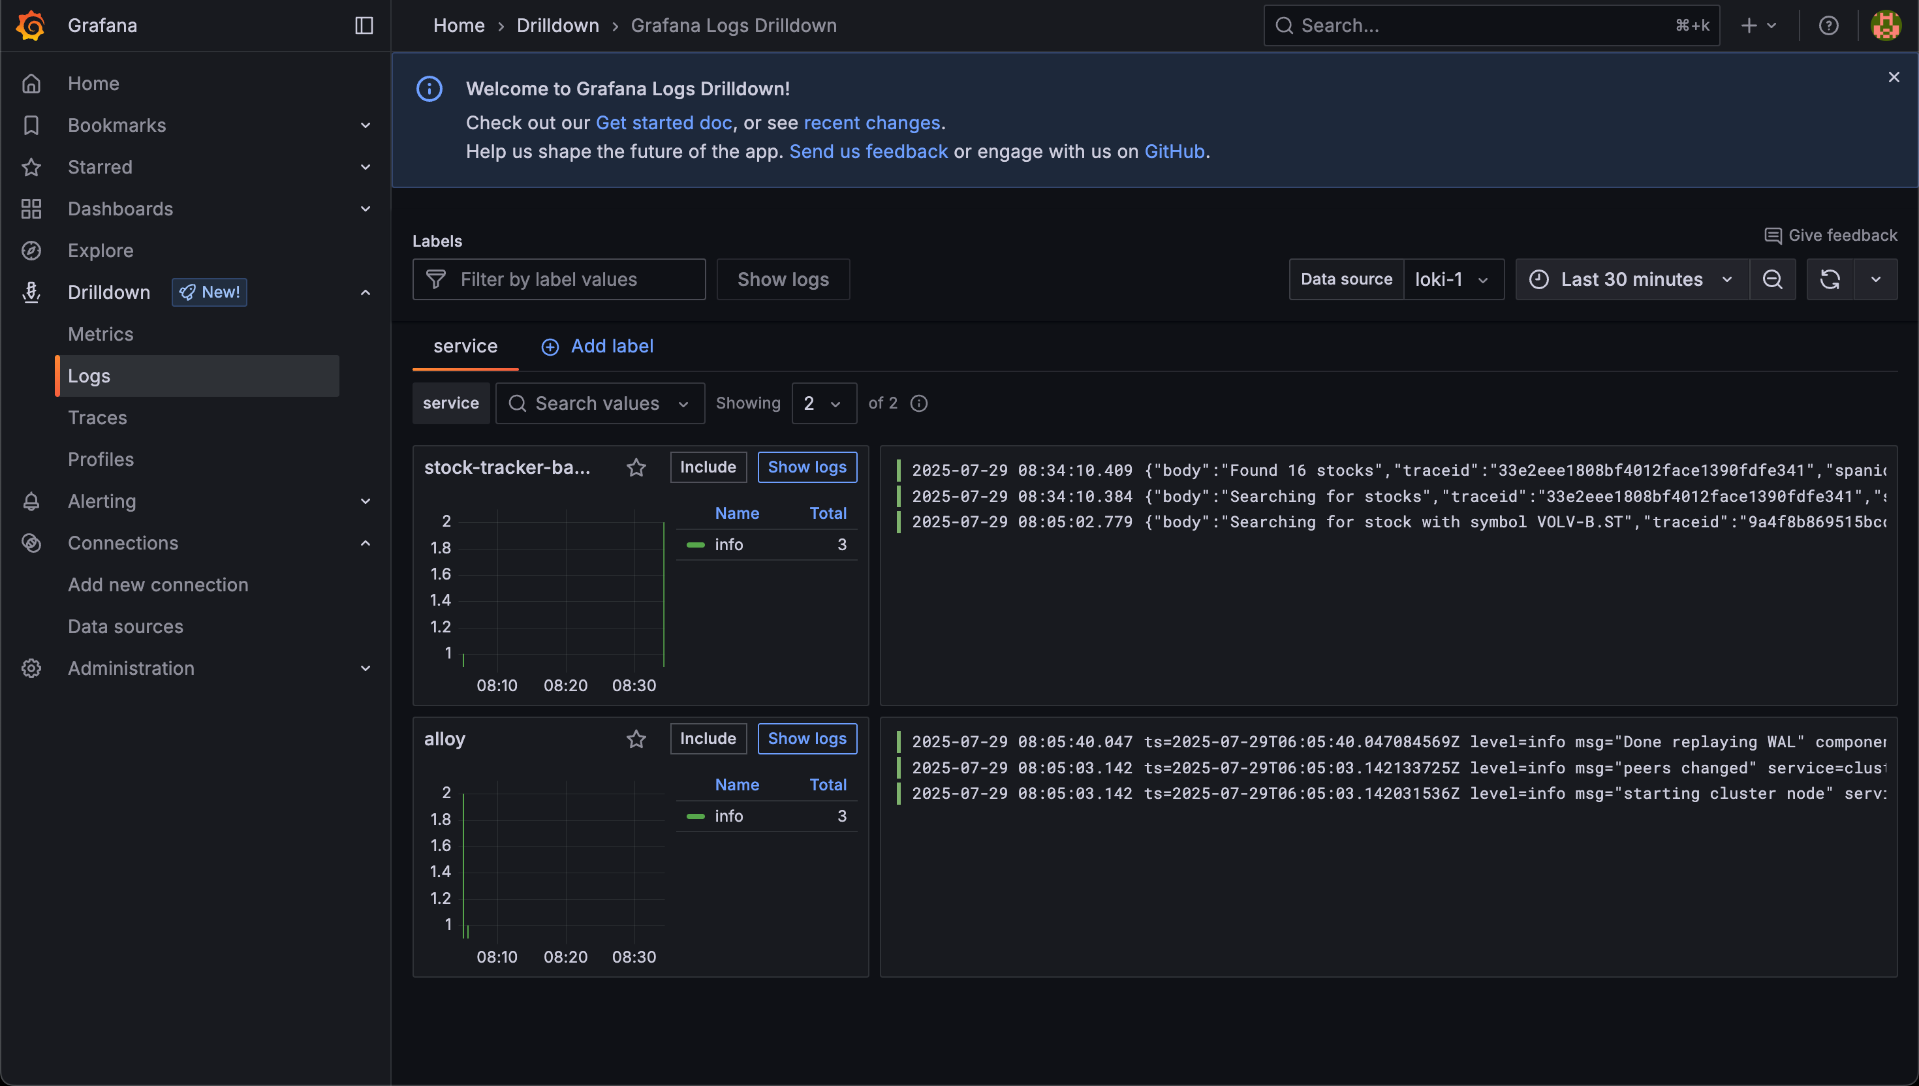
Task: Click the refresh icon
Action: pyautogui.click(x=1830, y=279)
